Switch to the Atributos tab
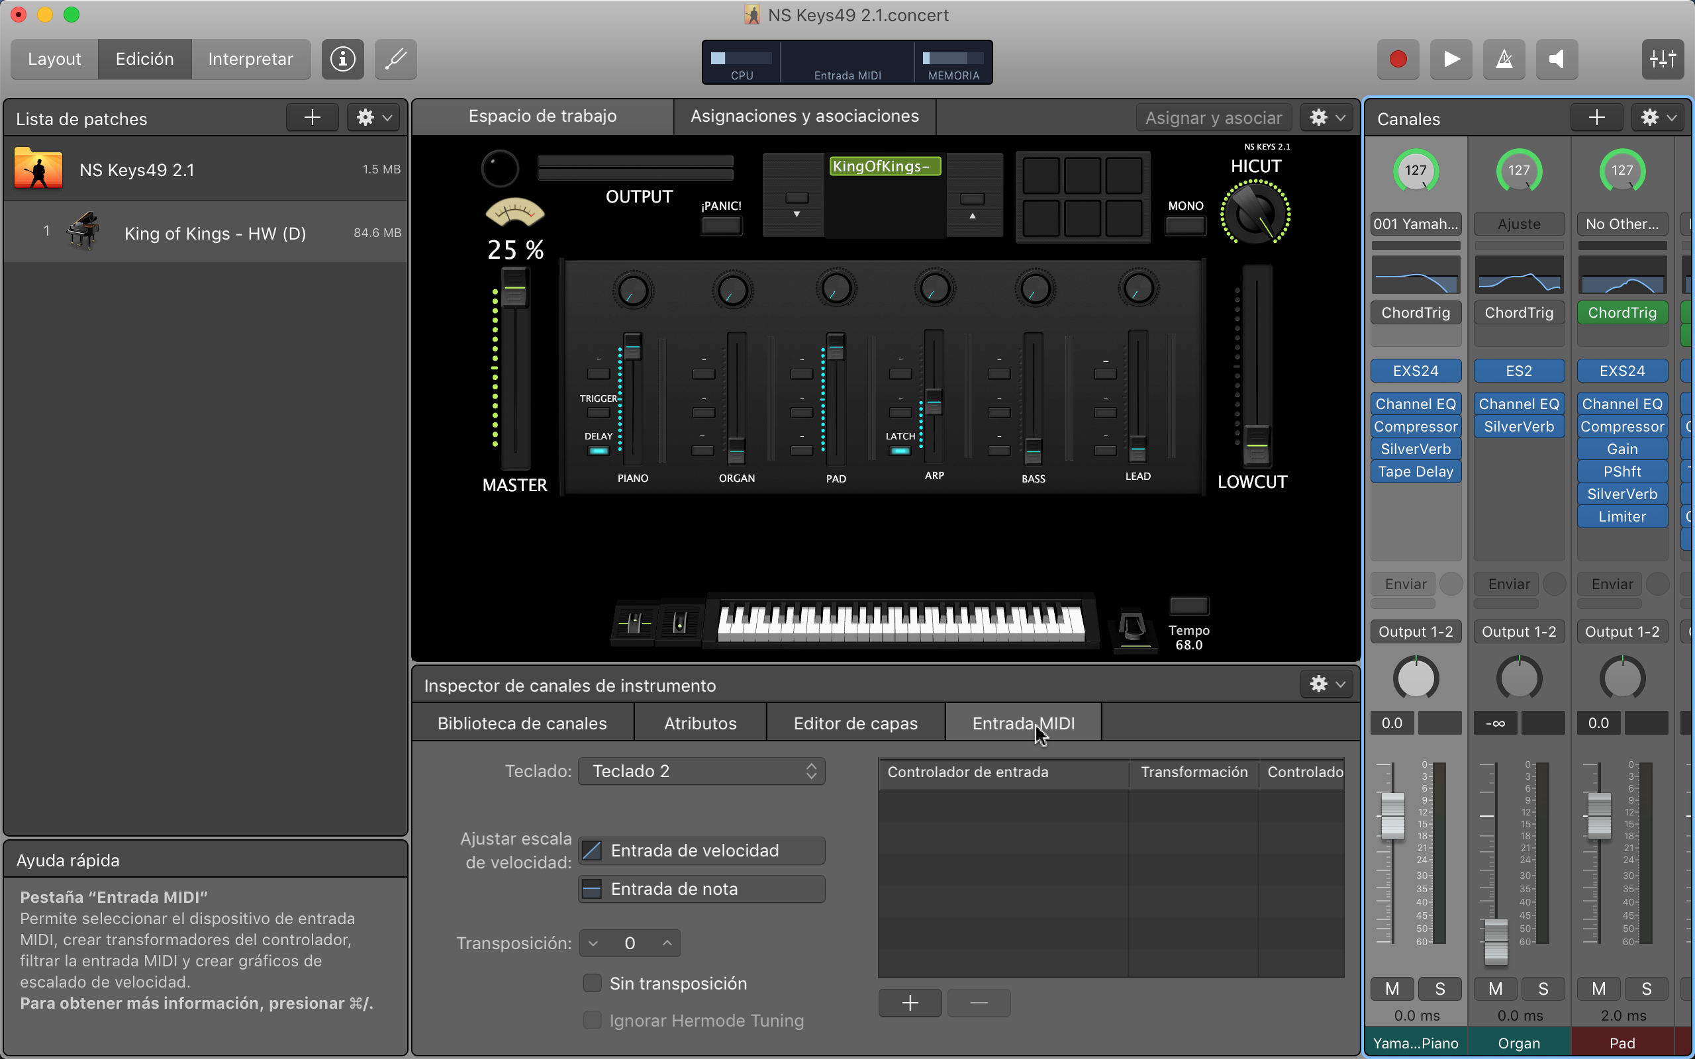The width and height of the screenshot is (1695, 1059). 700,723
